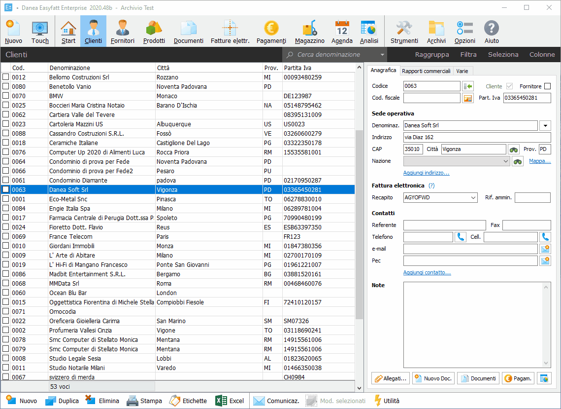Click the Indirizzo field with via Diaz
The image size is (561, 409).
477,137
